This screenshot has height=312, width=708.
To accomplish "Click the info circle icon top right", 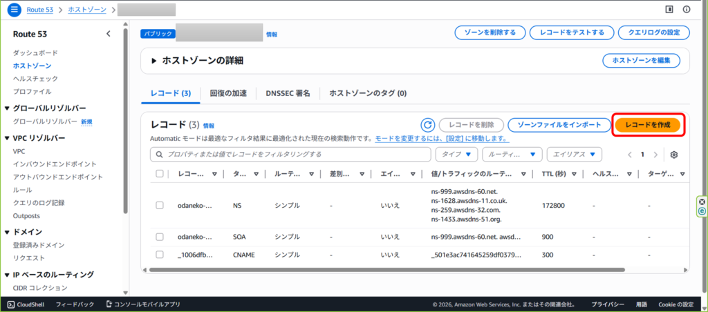I will pos(687,10).
